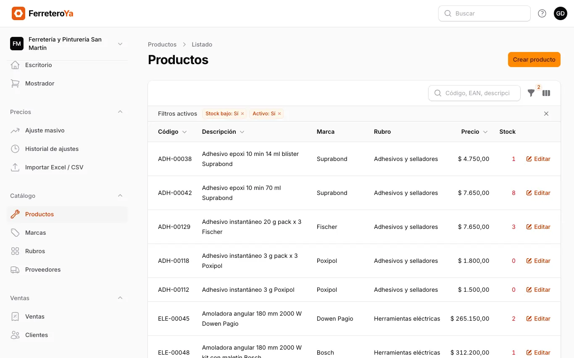Screen dimensions: 574x358
Task: Clear all active filters with the X
Action: [546, 114]
